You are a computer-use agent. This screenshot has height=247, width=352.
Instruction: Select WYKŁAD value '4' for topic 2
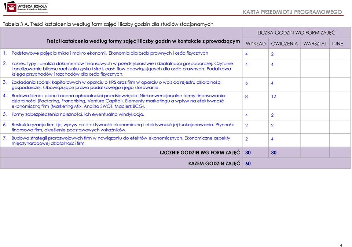pyautogui.click(x=246, y=65)
